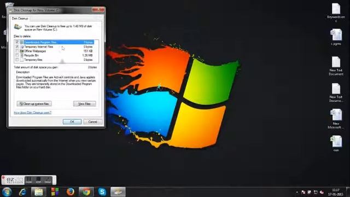
Task: Open the How does Disk Cleanup work link
Action: (33, 113)
